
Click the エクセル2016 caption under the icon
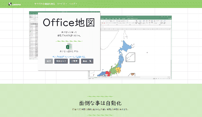69,51
